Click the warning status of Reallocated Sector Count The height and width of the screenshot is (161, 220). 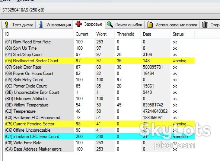point(179,61)
